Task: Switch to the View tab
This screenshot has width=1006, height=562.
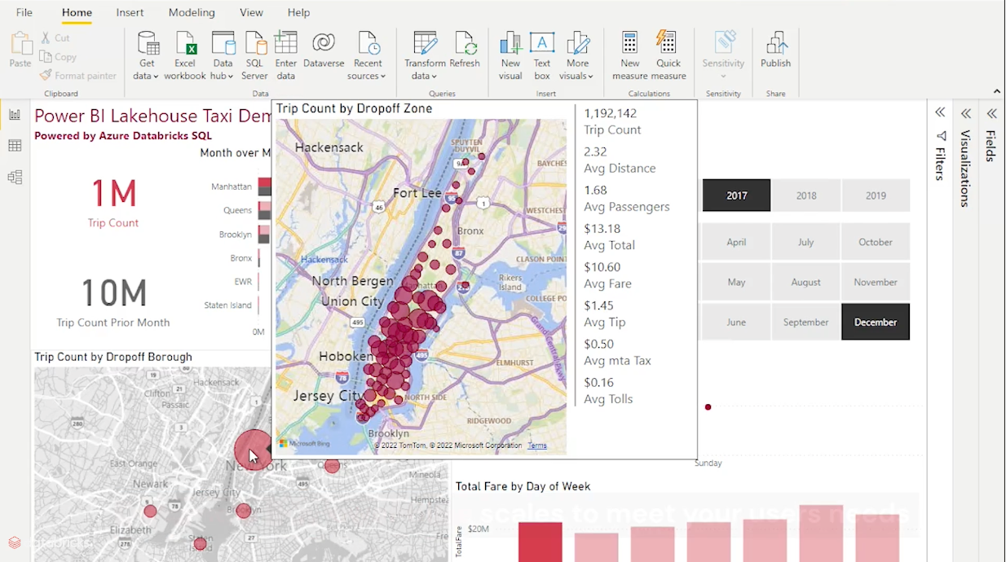Action: (x=251, y=12)
